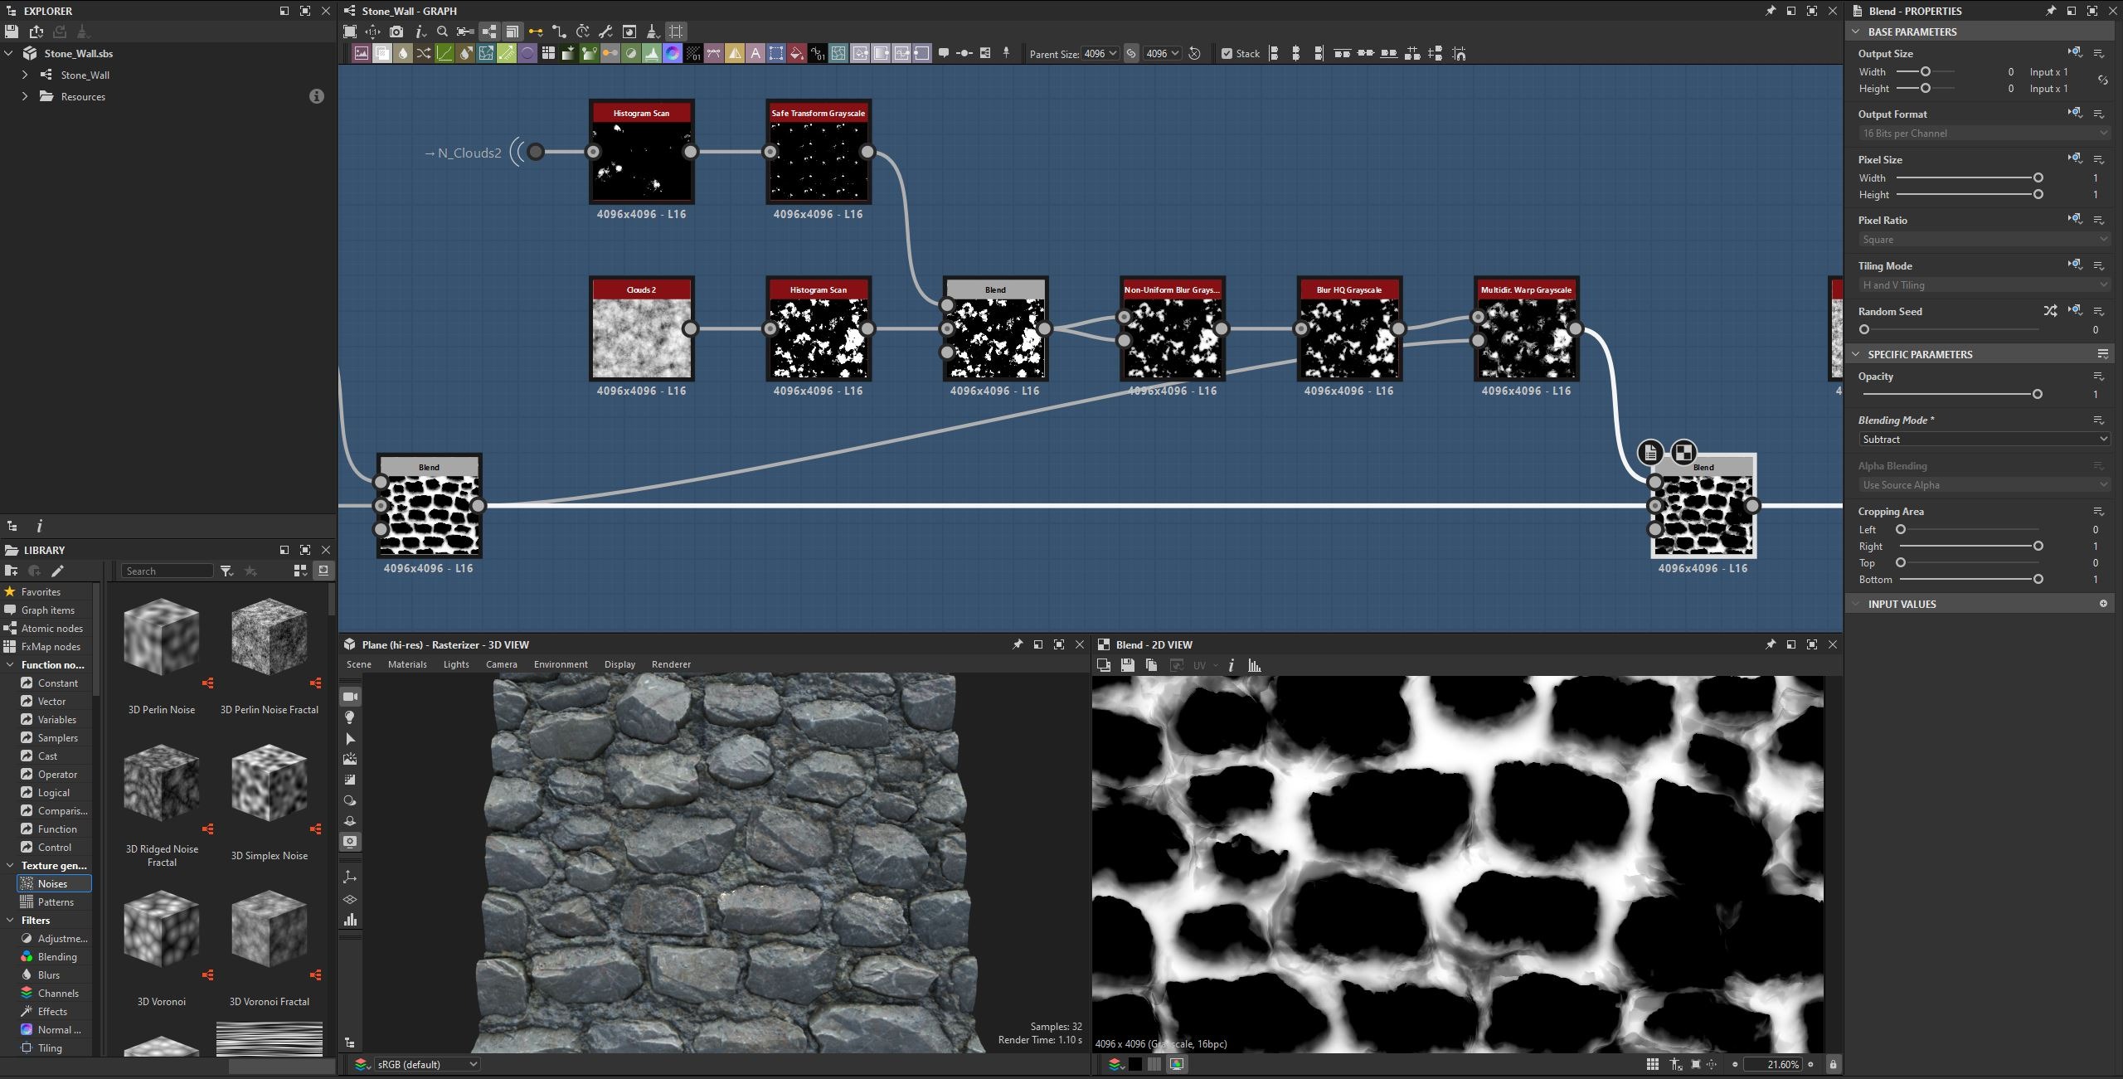Viewport: 2123px width, 1079px height.
Task: Select Favorites in the library list
Action: (x=41, y=591)
